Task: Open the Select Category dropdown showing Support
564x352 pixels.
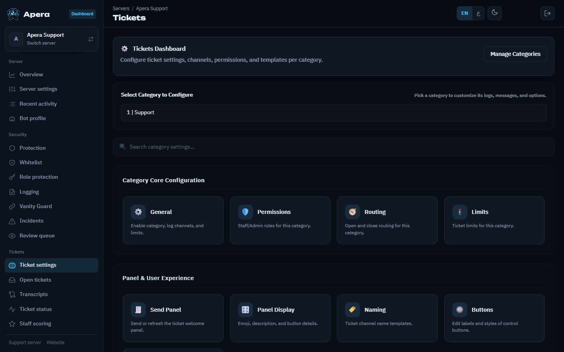Action: point(334,113)
